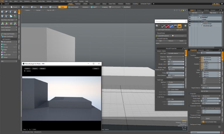This screenshot has width=224, height=134.
Task: Activate the Scale tool icon
Action: [x=15, y=23]
